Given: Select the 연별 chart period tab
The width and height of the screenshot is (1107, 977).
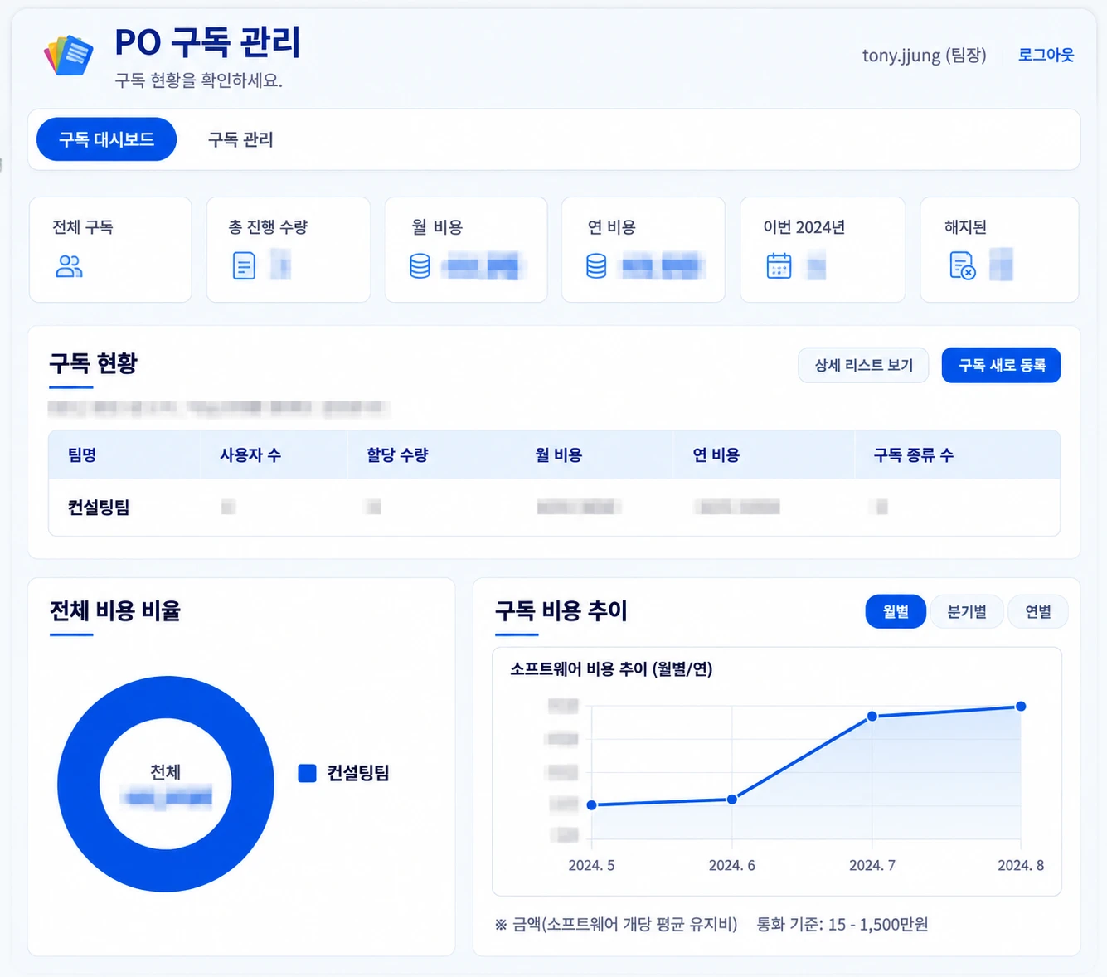Looking at the screenshot, I should click(x=1038, y=611).
